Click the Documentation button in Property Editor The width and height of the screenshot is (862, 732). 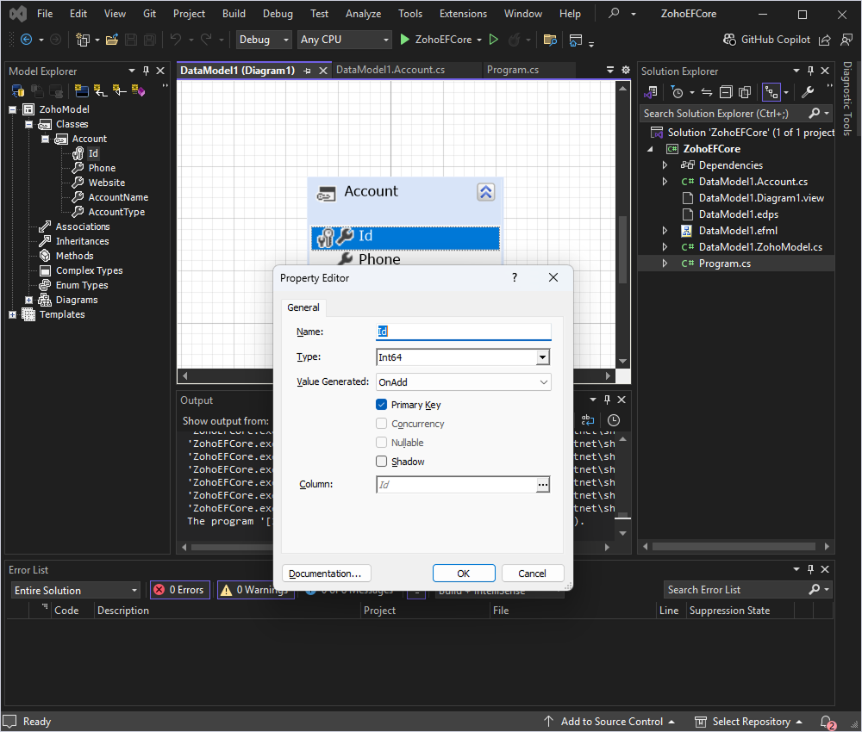pos(326,573)
